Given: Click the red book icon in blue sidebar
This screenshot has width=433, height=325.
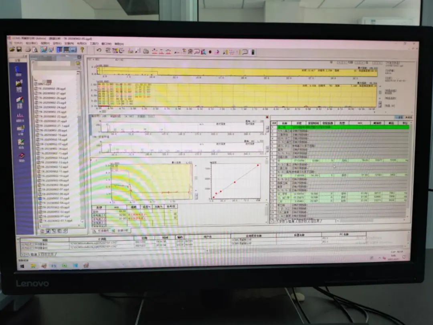Looking at the screenshot, I should coord(21,156).
